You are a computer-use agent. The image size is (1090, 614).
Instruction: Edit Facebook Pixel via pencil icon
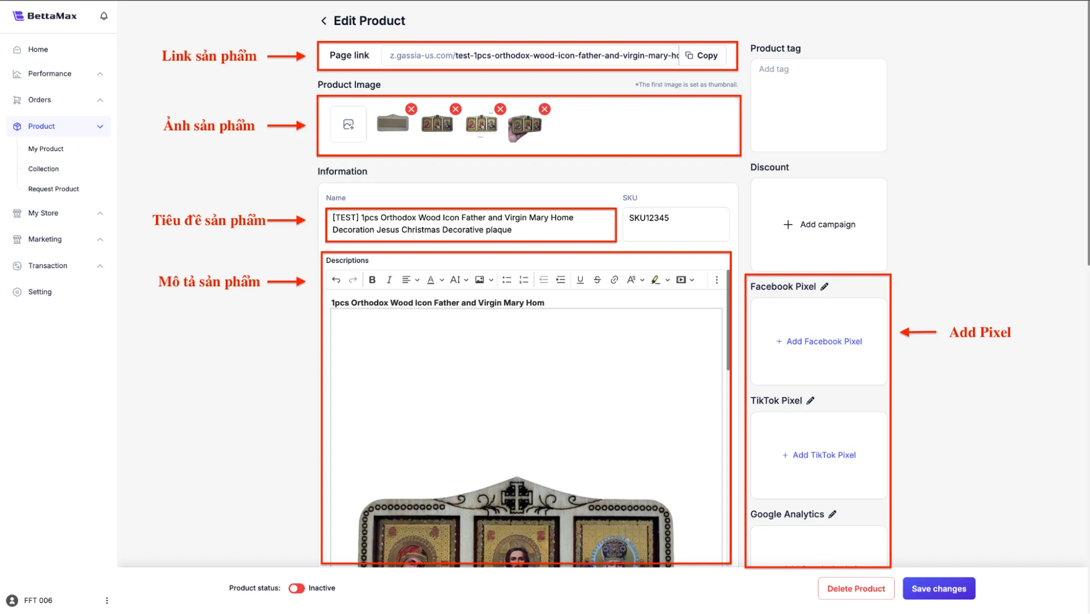coord(824,286)
